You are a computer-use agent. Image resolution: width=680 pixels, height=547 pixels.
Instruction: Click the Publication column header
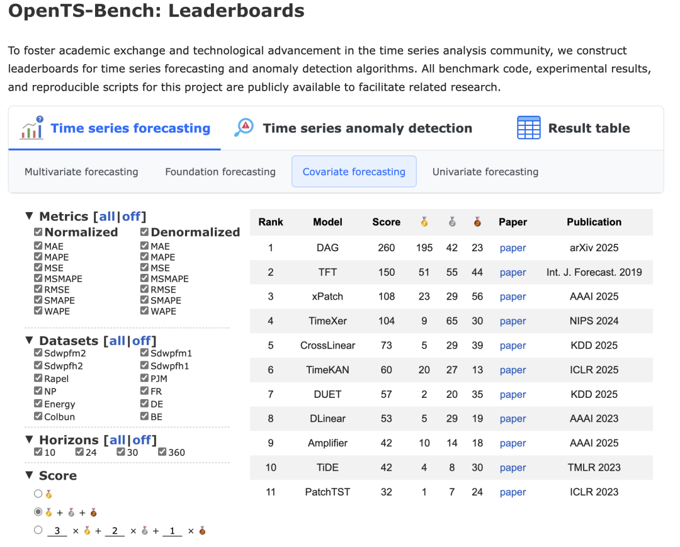pyautogui.click(x=594, y=222)
